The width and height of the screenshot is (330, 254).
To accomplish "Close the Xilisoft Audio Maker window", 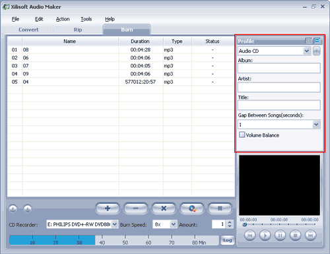I will [323, 7].
